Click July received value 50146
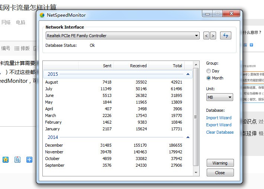 tap(141, 89)
